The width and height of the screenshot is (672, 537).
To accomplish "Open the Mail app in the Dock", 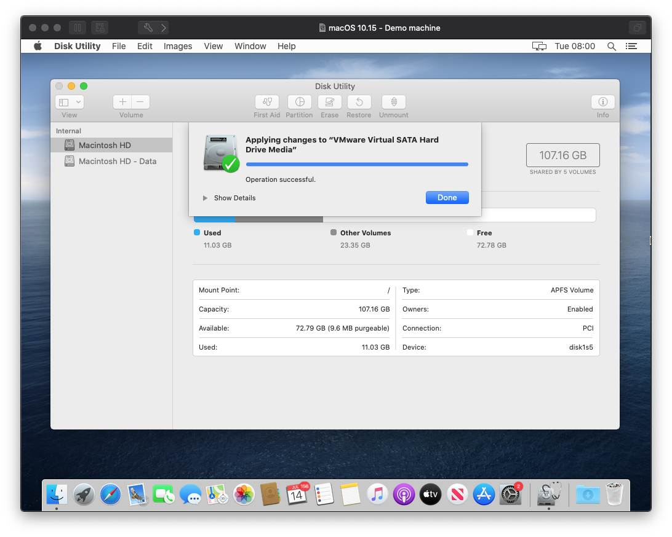I will point(137,495).
